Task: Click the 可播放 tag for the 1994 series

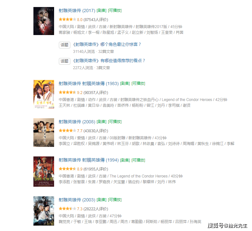Action: tap(138, 160)
